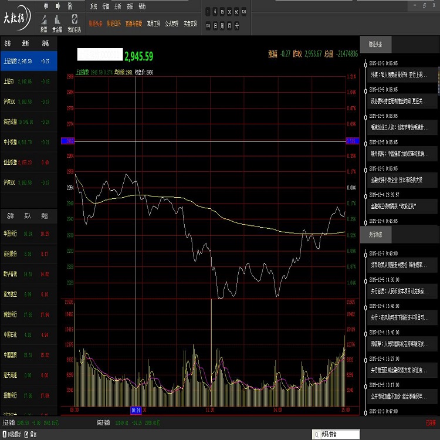Select 招商银行 stock row
This screenshot has height=440, width=440.
pyautogui.click(x=29, y=395)
